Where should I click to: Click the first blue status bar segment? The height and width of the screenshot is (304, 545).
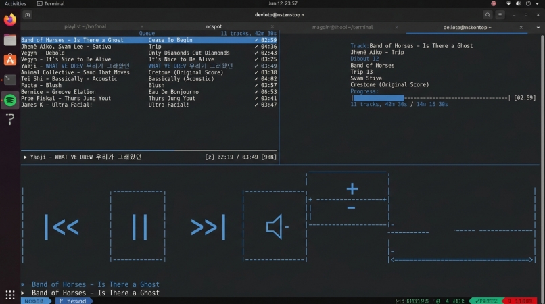[x=36, y=301]
